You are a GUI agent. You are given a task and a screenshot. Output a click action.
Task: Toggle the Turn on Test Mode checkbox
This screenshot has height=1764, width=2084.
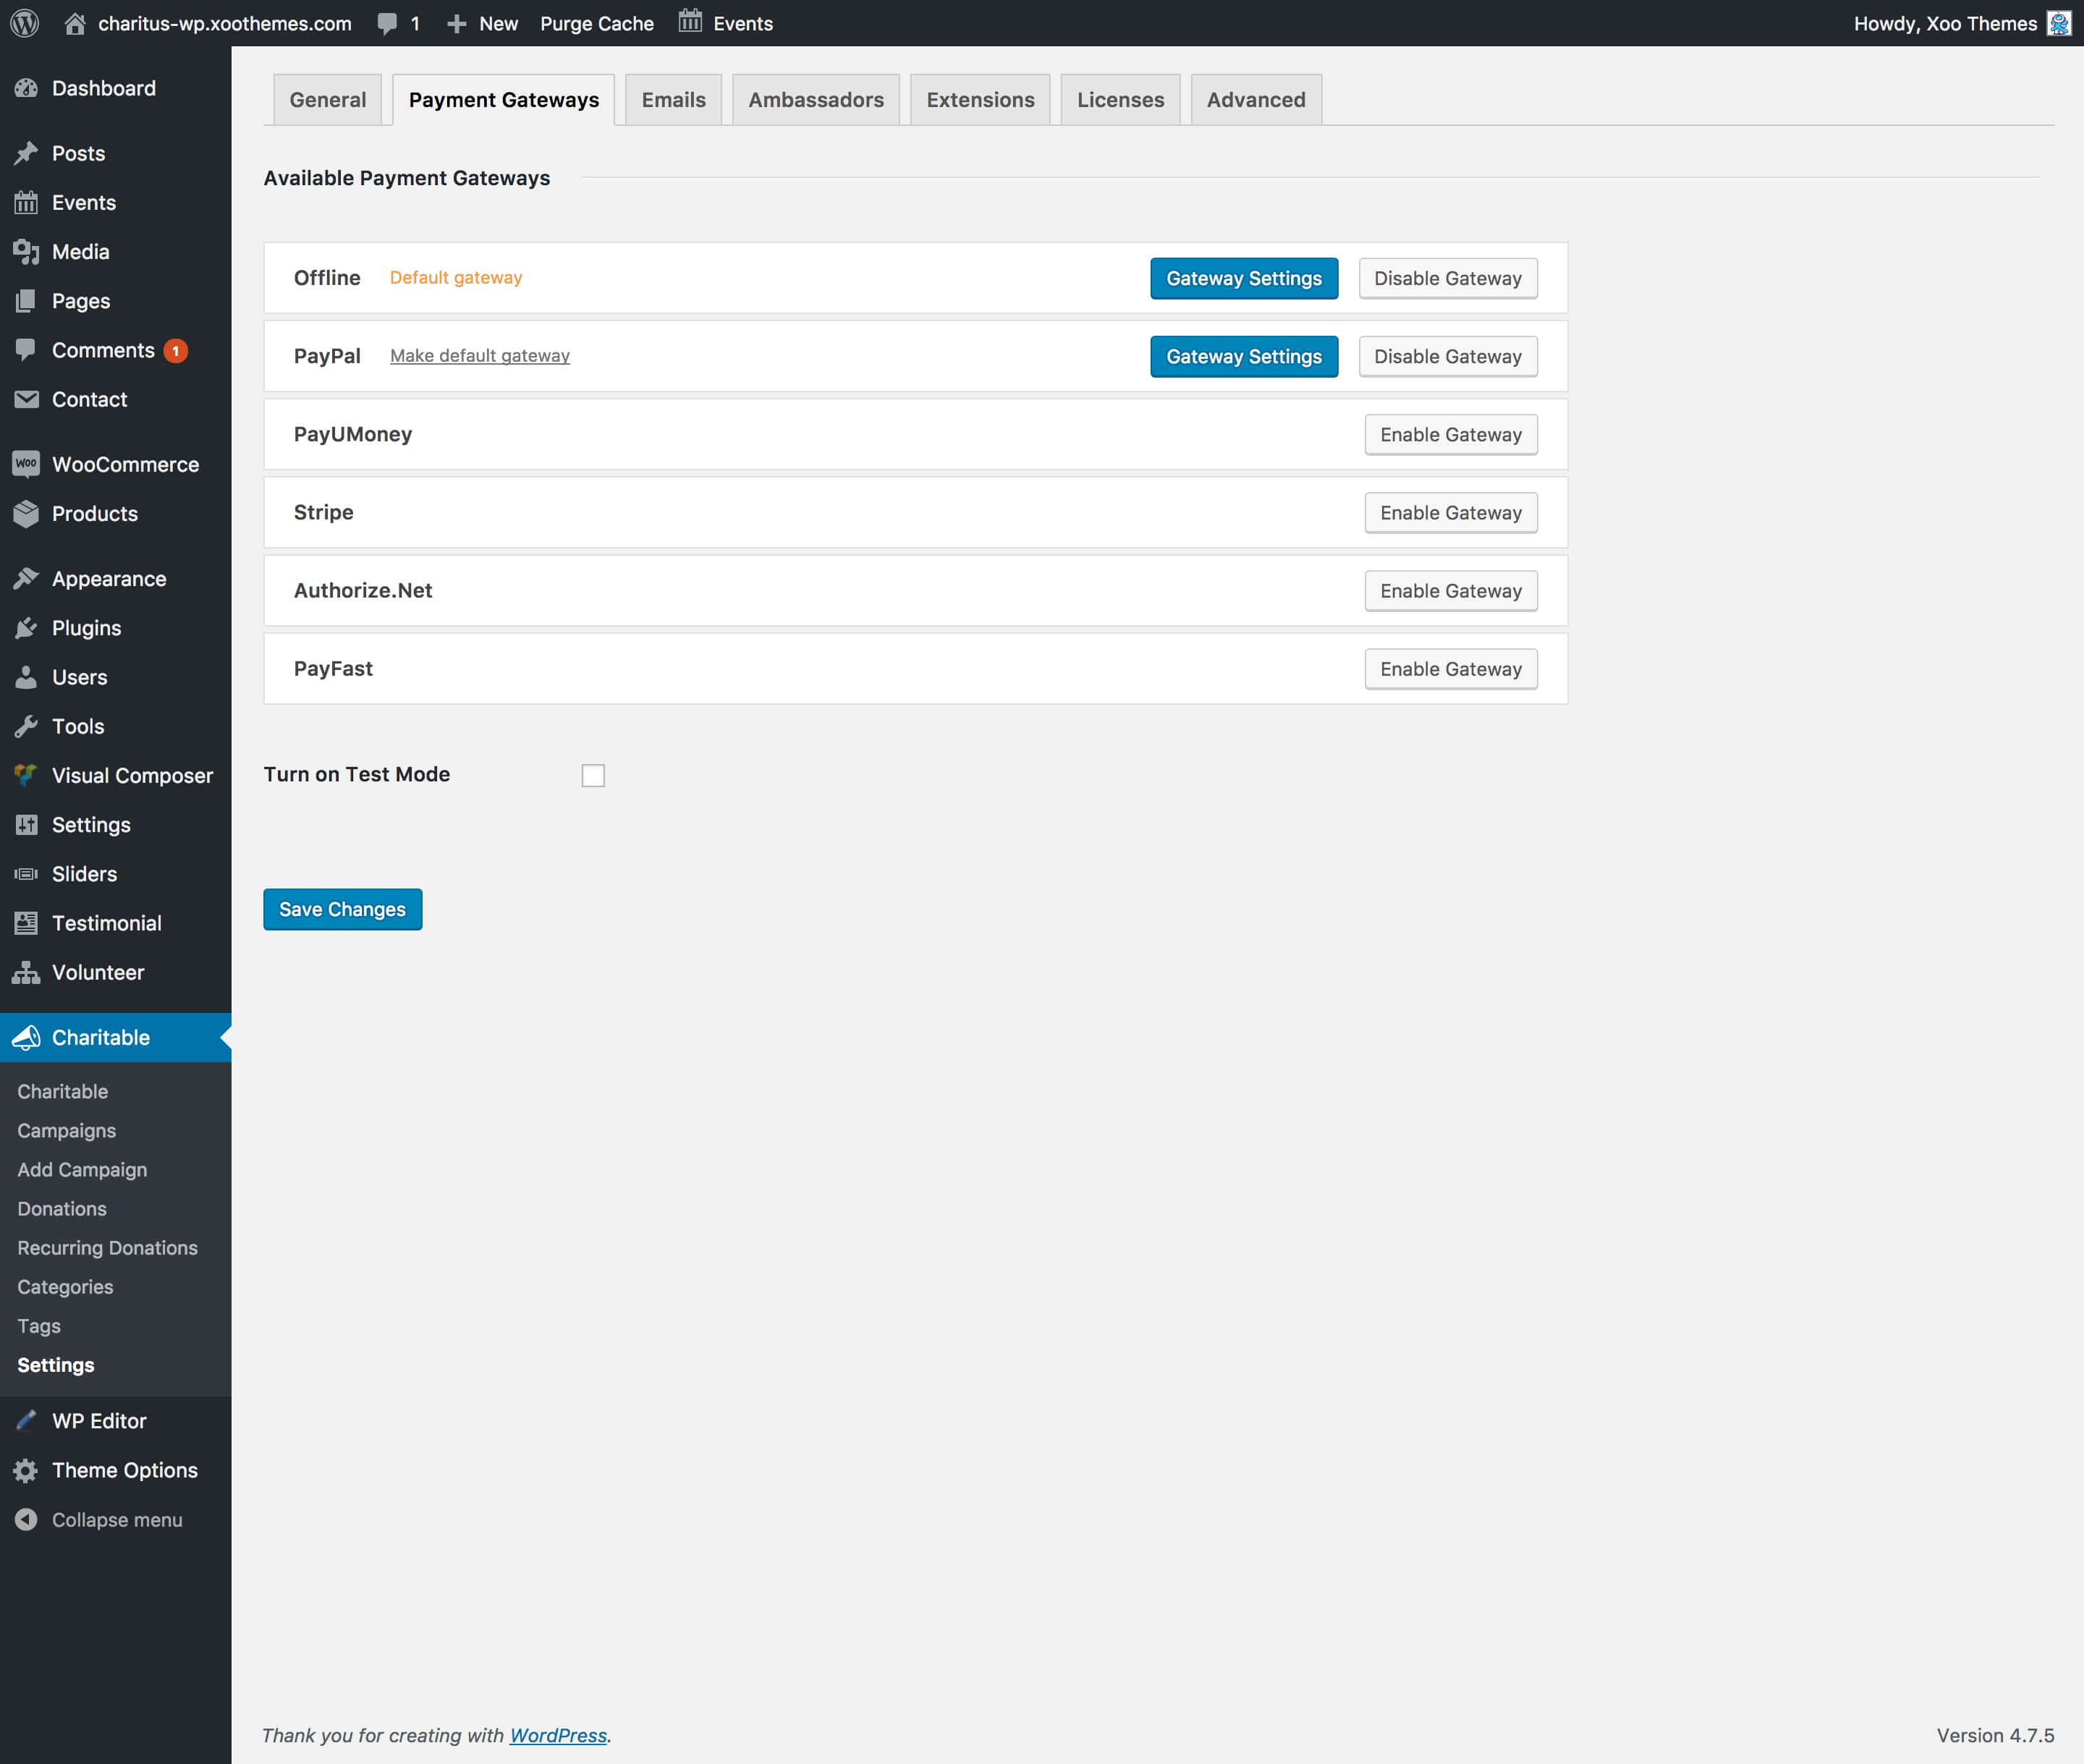[x=593, y=775]
